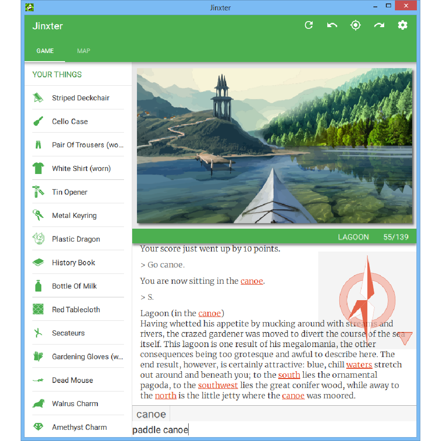Image resolution: width=441 pixels, height=441 pixels.
Task: Click the restart game refresh icon
Action: coord(309,25)
